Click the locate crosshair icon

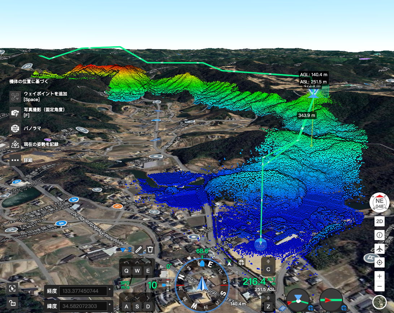(380, 262)
